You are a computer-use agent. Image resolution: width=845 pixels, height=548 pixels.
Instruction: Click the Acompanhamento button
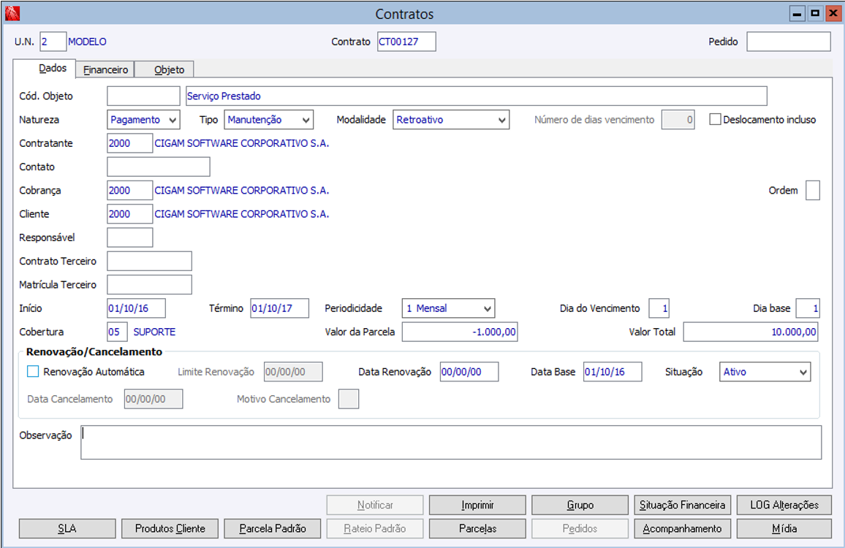click(x=682, y=528)
